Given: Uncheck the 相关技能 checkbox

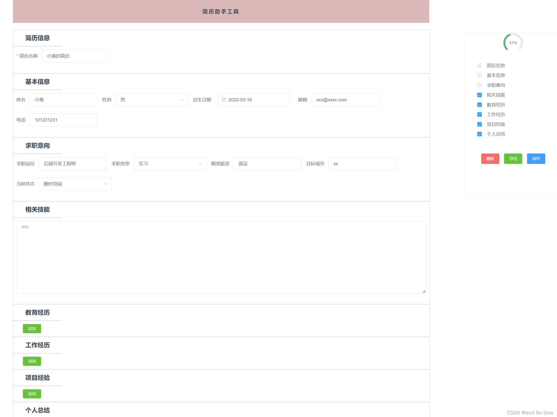Looking at the screenshot, I should pyautogui.click(x=479, y=95).
